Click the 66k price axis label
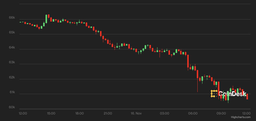The width and height of the screenshot is (256, 121). [12, 18]
